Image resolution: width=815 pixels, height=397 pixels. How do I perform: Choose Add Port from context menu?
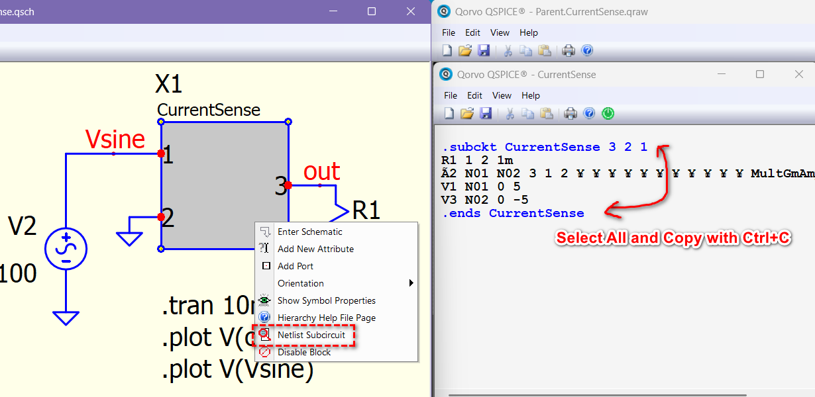pyautogui.click(x=337, y=266)
